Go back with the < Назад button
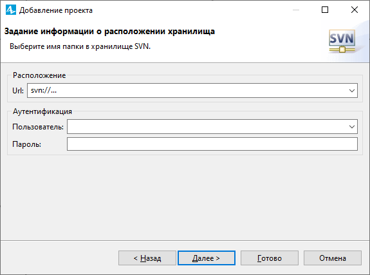The width and height of the screenshot is (370, 275). click(x=147, y=258)
